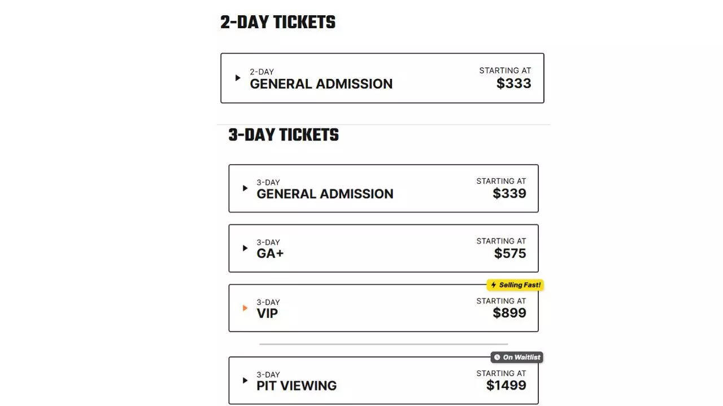The width and height of the screenshot is (723, 406).
Task: Click the 3-Day Tickets heading
Action: (x=284, y=135)
